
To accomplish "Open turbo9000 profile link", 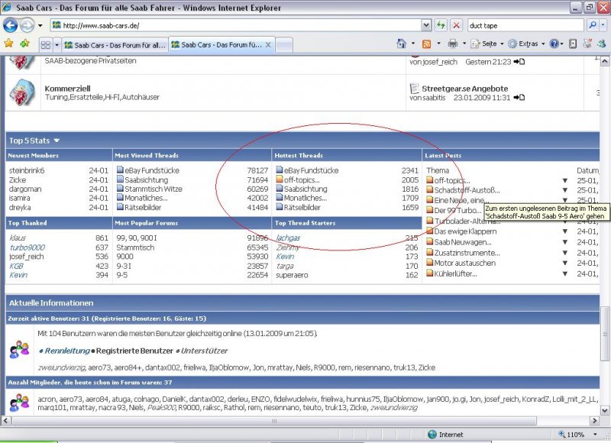I will (27, 247).
